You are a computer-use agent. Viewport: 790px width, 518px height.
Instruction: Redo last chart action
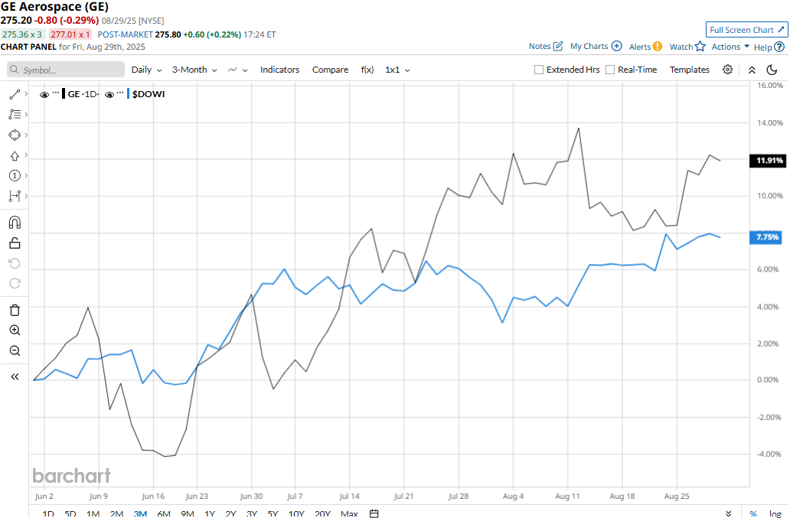pos(15,283)
